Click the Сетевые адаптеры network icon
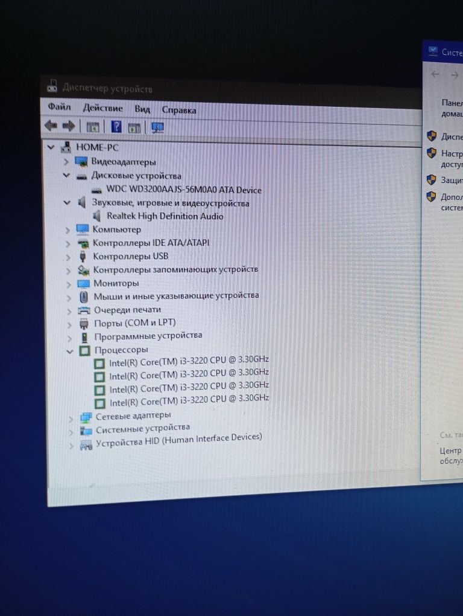Screen dimensions: 463x616 pos(86,418)
